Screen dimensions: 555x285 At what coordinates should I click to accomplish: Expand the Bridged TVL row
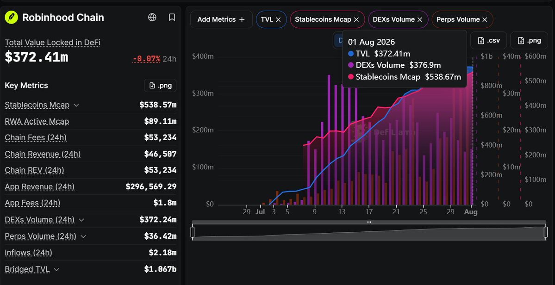pos(56,269)
